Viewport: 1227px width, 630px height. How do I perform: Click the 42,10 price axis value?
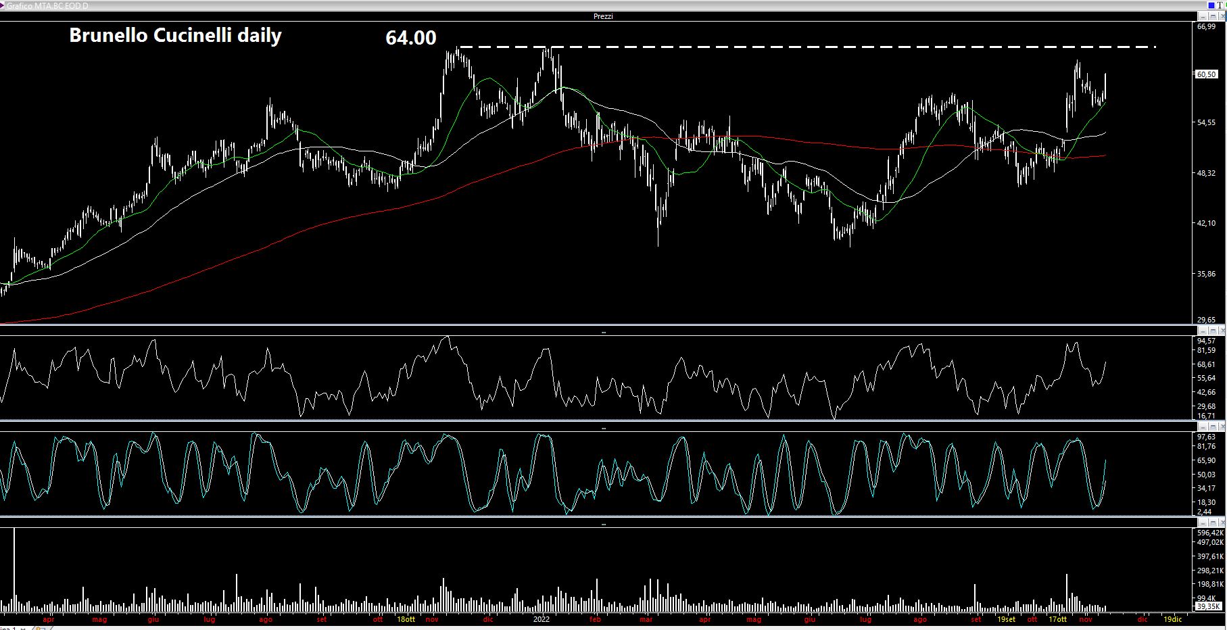[x=1206, y=223]
